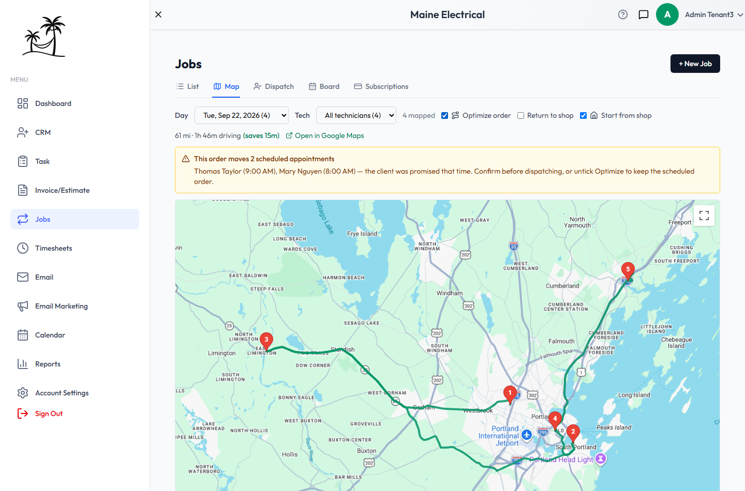Click the palm tree logo
This screenshot has width=745, height=491.
44,36
